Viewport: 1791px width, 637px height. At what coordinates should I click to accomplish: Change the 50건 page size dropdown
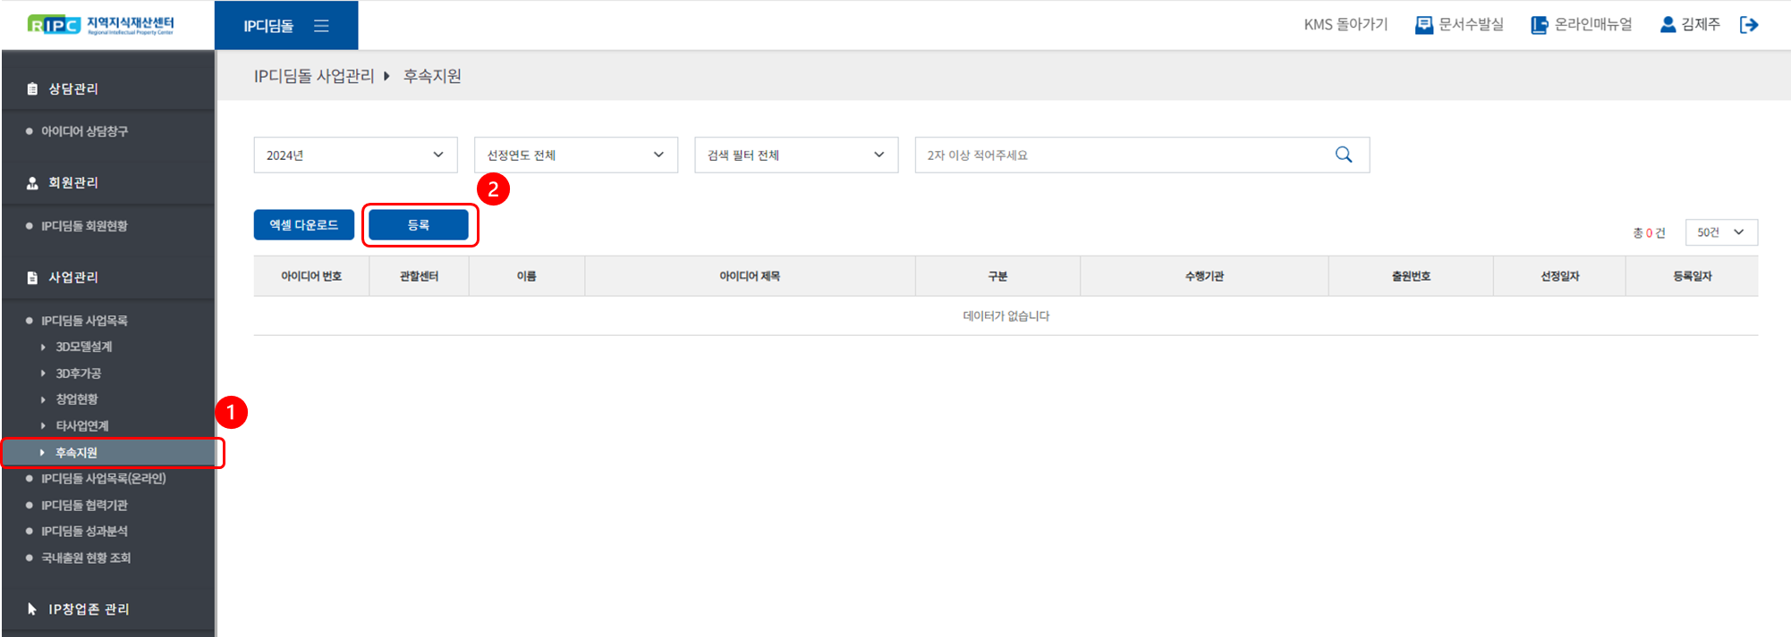pyautogui.click(x=1720, y=232)
